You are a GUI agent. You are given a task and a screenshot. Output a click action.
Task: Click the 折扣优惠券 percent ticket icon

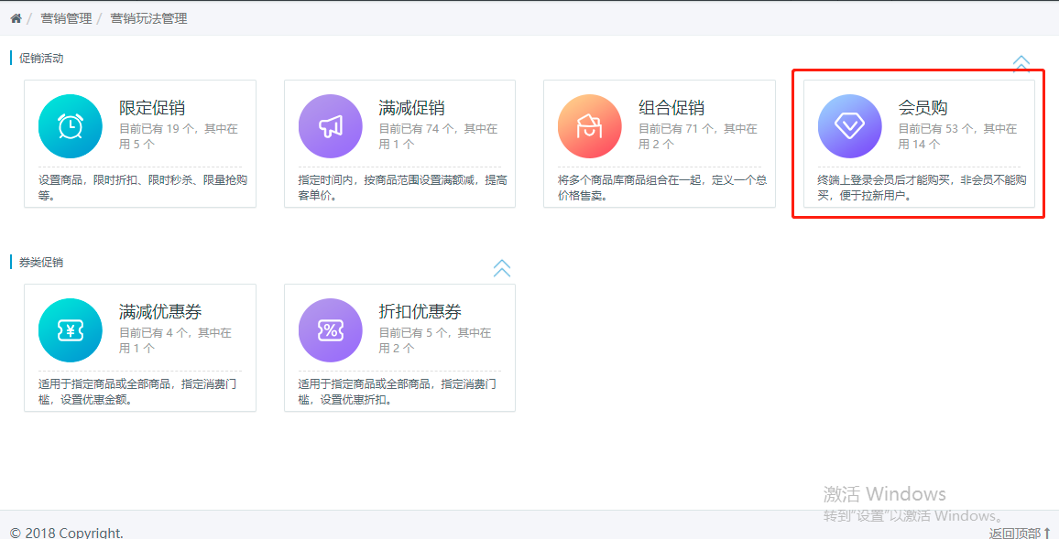click(x=331, y=330)
